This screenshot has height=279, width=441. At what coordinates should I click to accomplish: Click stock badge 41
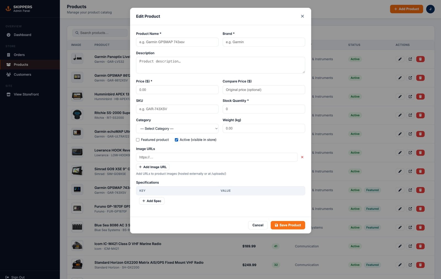pos(276,246)
